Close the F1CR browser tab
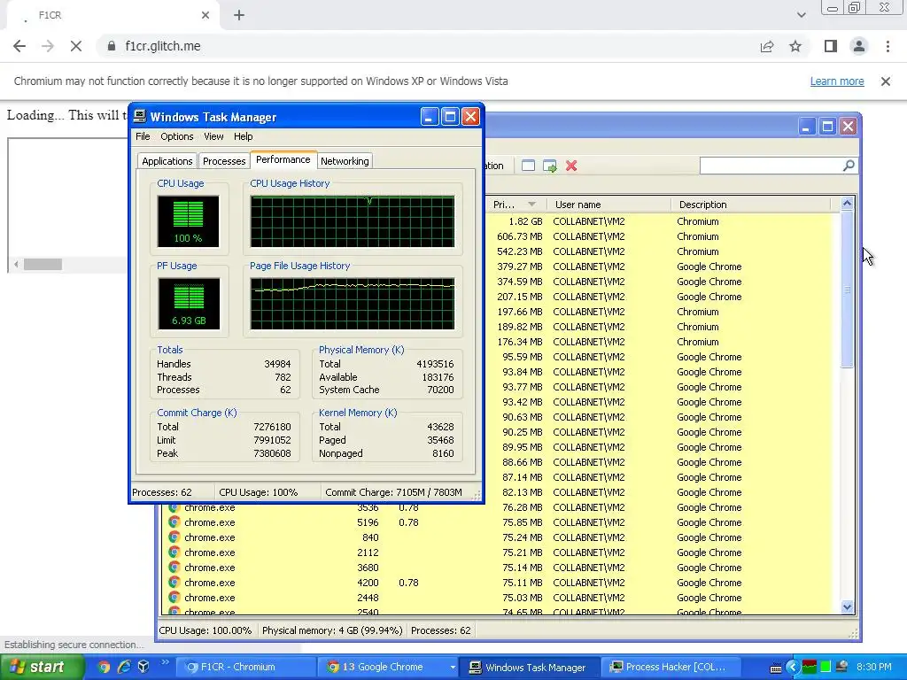Viewport: 907px width, 680px height. click(205, 16)
